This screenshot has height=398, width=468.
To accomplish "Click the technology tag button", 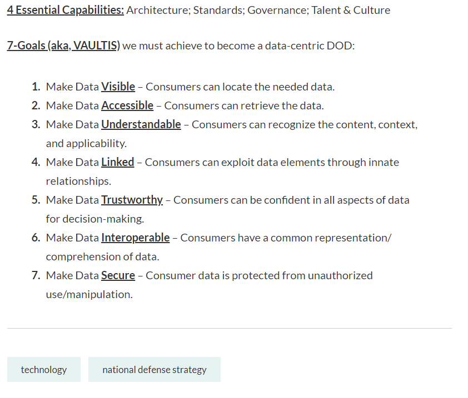I will pos(44,369).
